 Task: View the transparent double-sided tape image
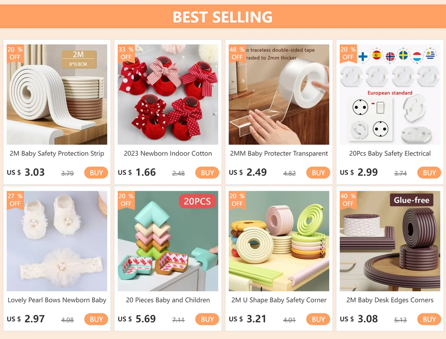point(279,94)
